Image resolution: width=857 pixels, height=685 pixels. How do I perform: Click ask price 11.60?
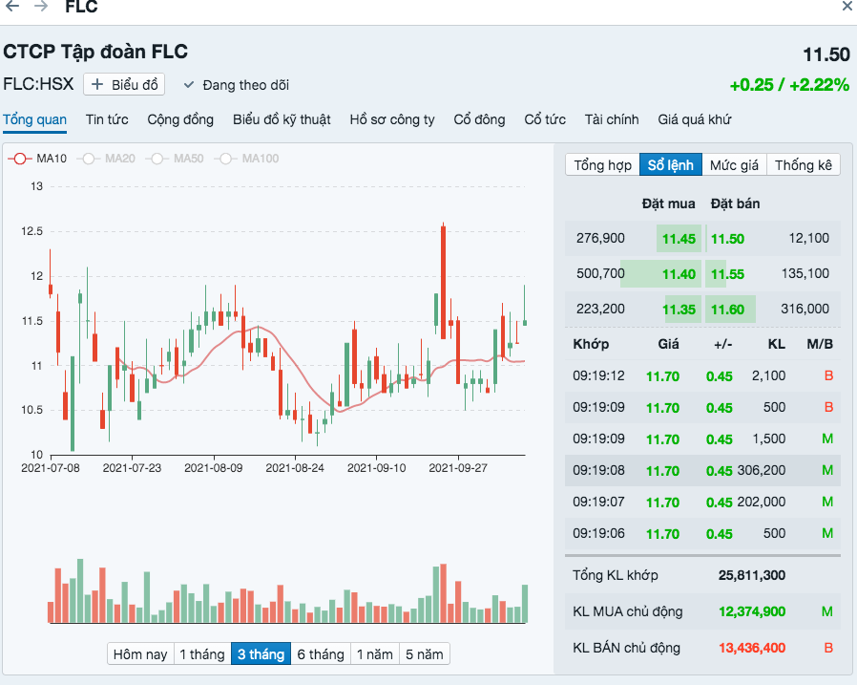[727, 310]
